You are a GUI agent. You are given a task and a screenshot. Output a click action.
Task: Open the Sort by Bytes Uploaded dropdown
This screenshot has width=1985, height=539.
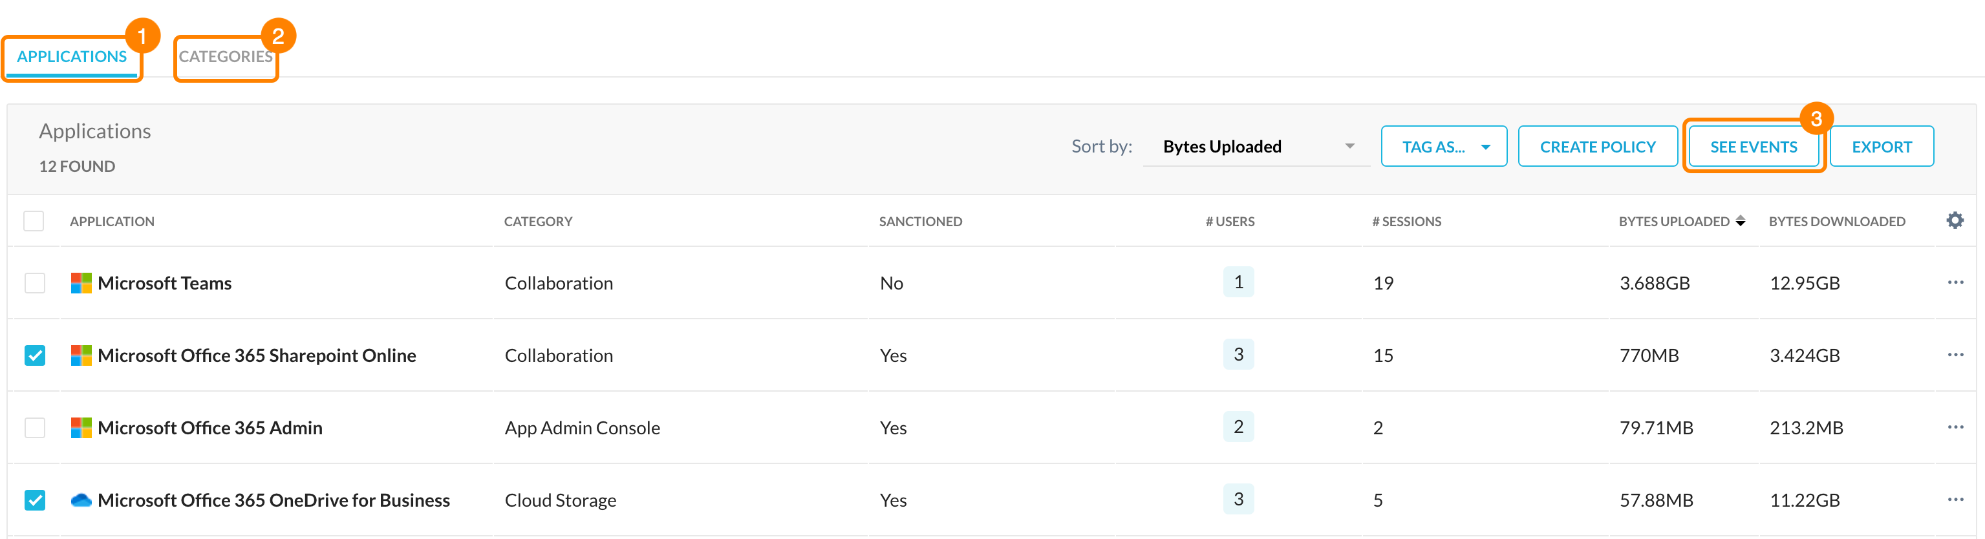click(1256, 146)
